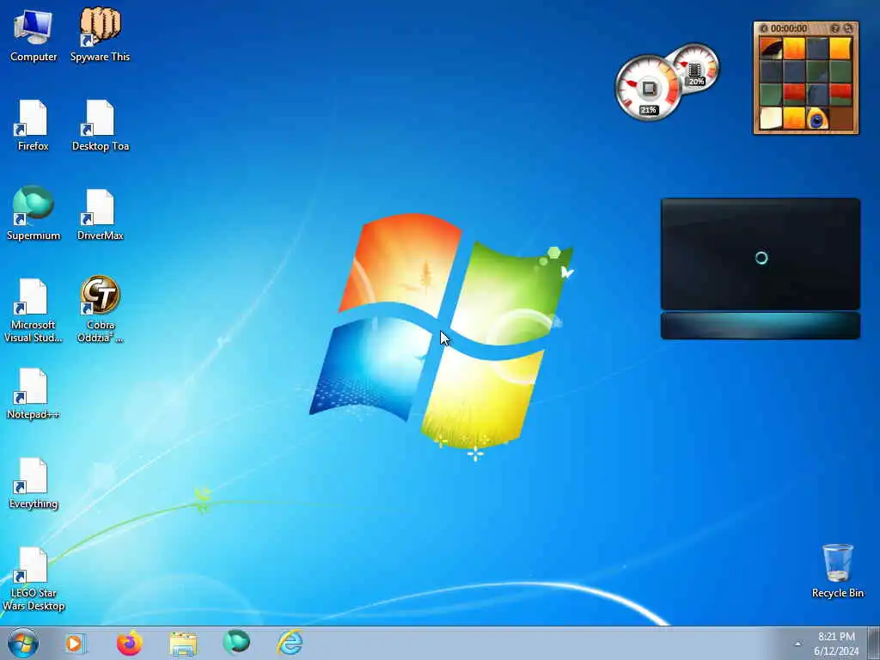This screenshot has height=660, width=880.
Task: Open Internet Explorer from the taskbar
Action: (x=290, y=643)
